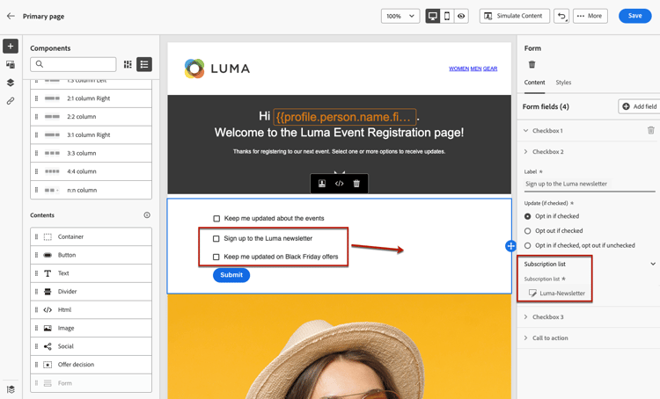This screenshot has height=399, width=660.
Task: Select desktop preview mode
Action: click(x=432, y=16)
